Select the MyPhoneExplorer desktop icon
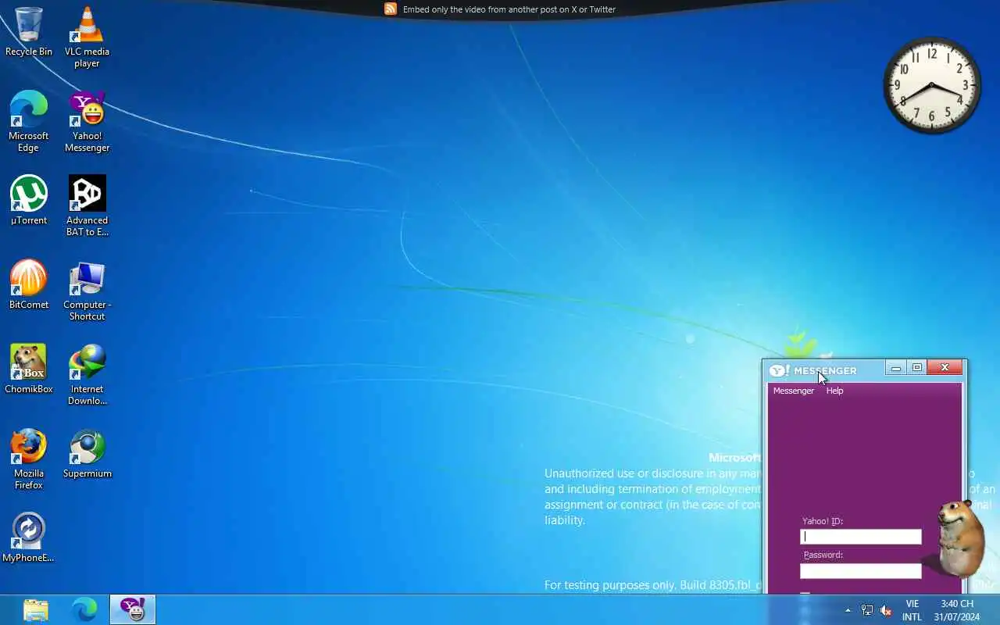Viewport: 1000px width, 625px height. coord(29,537)
